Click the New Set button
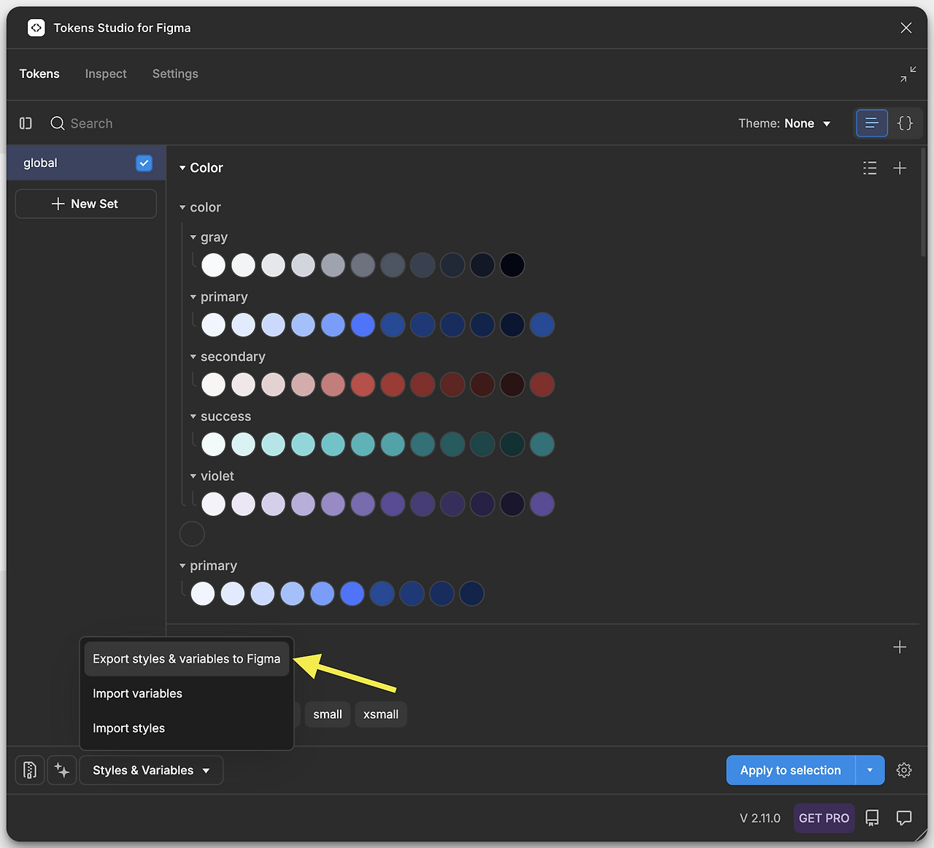Viewport: 934px width, 848px height. click(x=85, y=204)
